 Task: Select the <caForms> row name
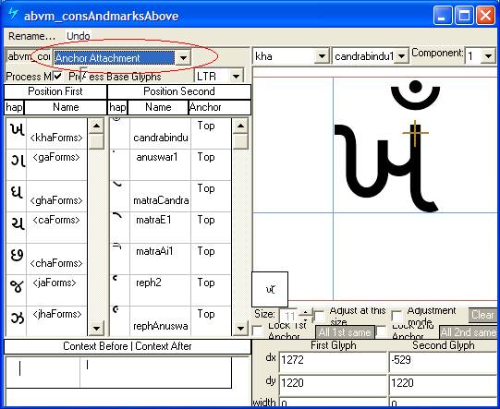[x=56, y=220]
